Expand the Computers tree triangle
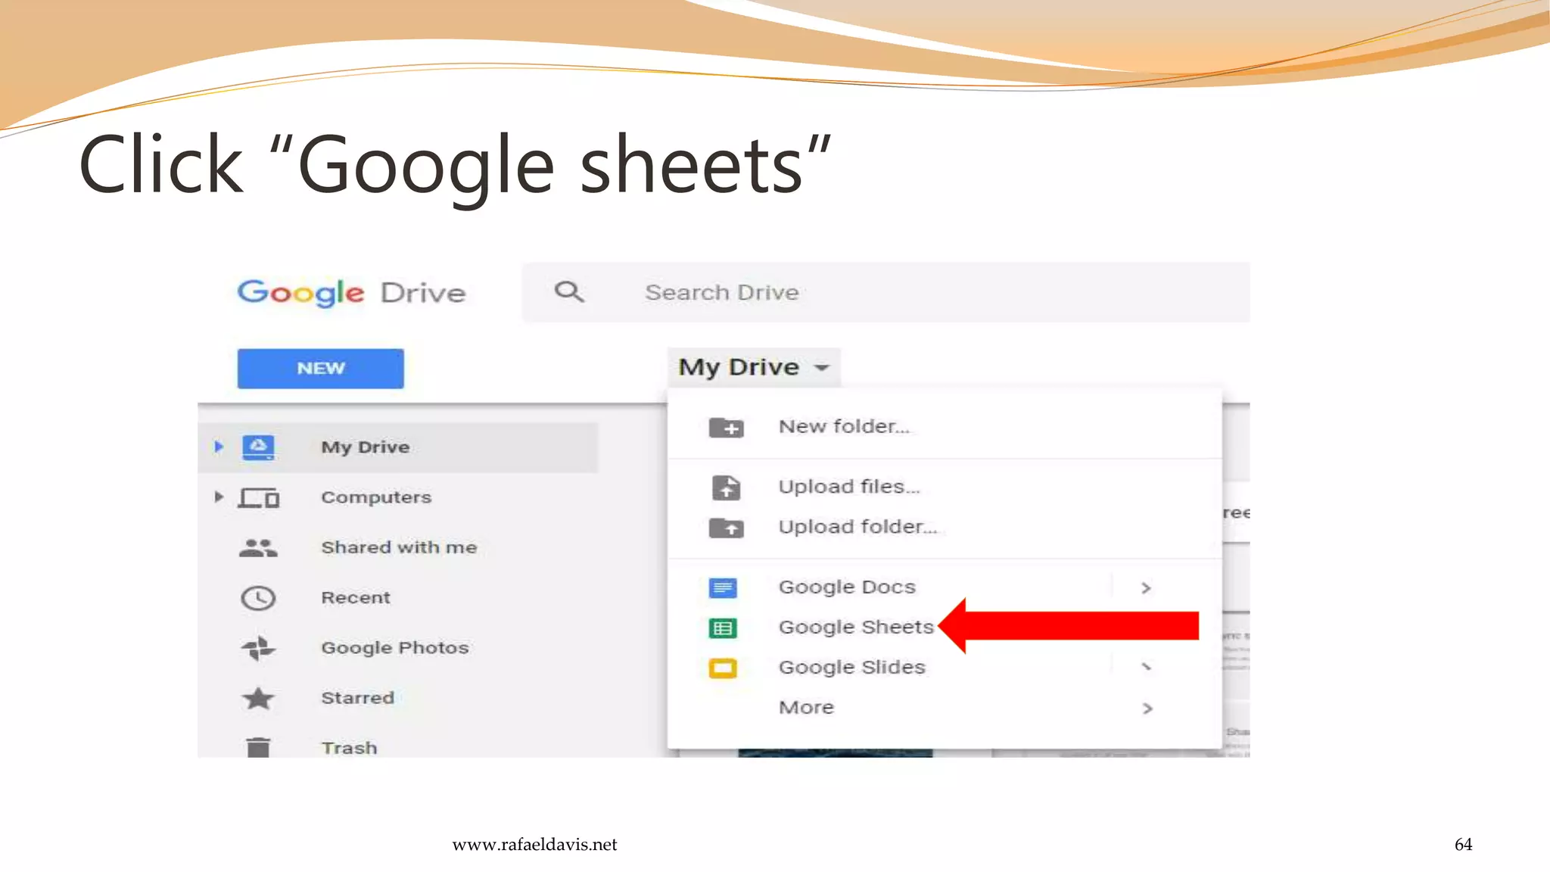This screenshot has width=1550, height=872. [x=219, y=497]
